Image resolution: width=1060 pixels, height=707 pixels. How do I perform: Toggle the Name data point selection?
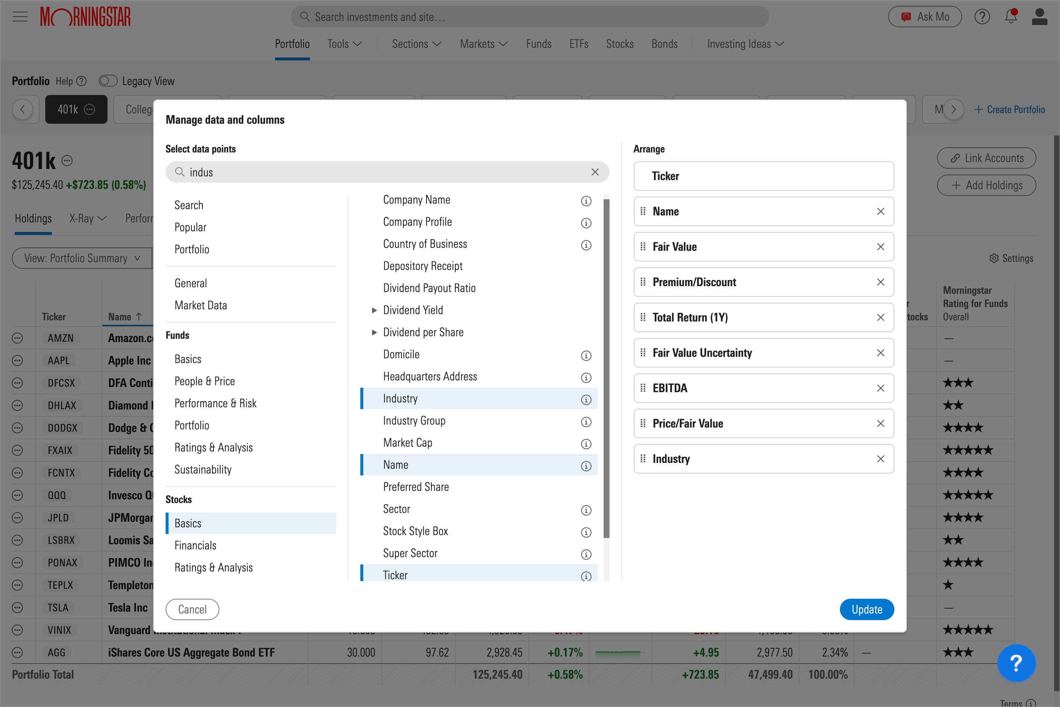tap(478, 465)
